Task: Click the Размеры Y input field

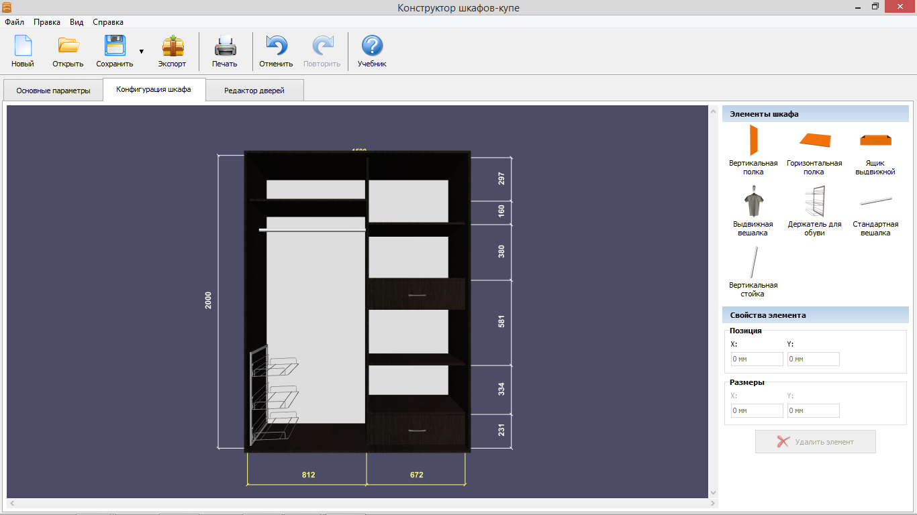Action: 813,410
